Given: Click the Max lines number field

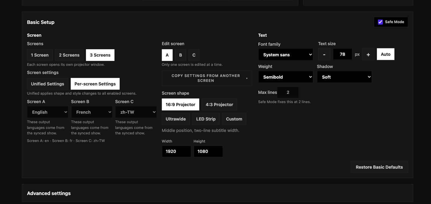Looking at the screenshot, I should [288, 92].
